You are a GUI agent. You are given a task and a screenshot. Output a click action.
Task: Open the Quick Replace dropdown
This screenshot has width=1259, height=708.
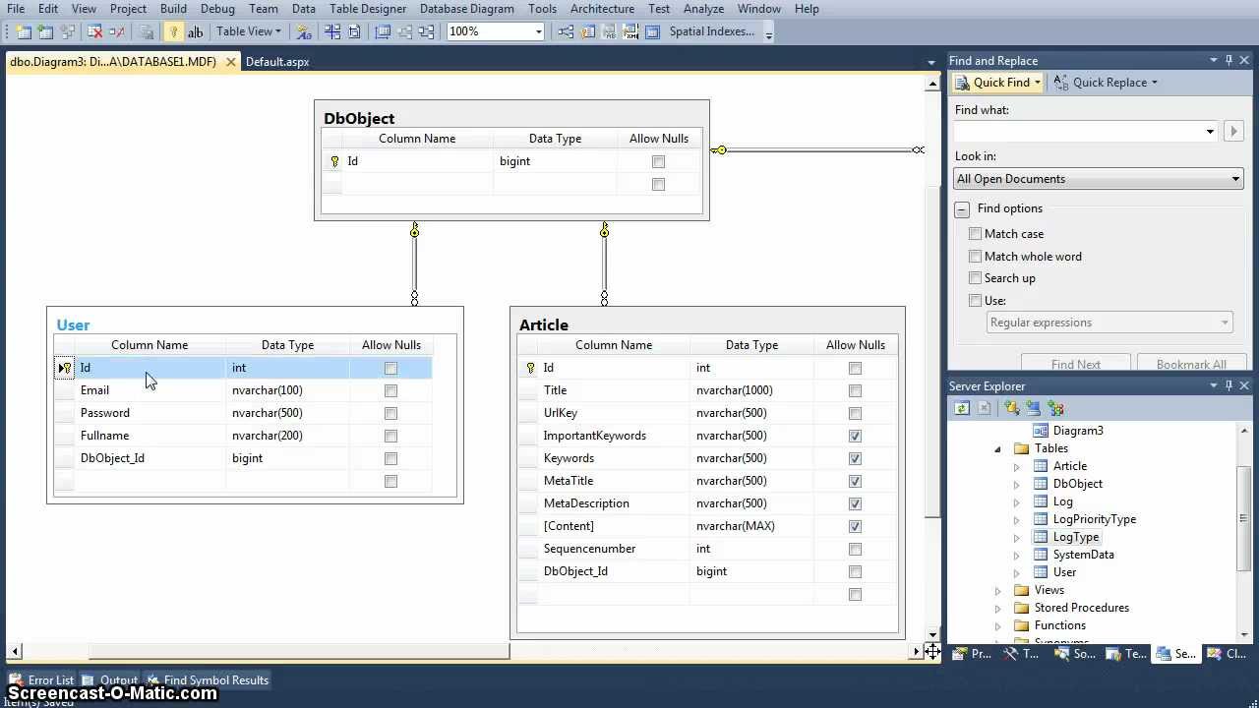coord(1154,83)
